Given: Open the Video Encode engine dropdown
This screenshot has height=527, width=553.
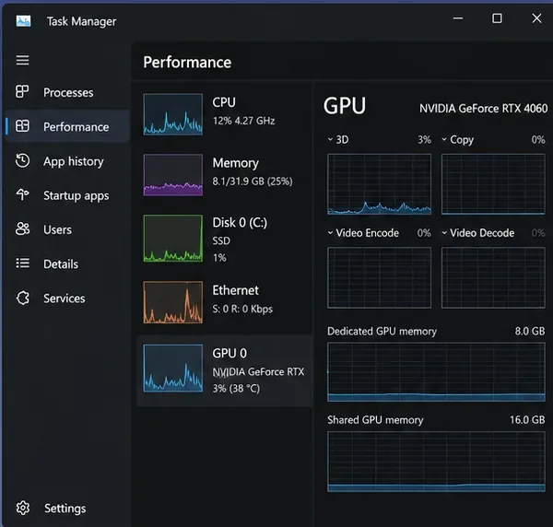Looking at the screenshot, I should [x=331, y=233].
